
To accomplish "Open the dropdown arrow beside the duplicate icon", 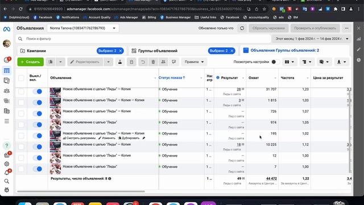I will (60, 62).
